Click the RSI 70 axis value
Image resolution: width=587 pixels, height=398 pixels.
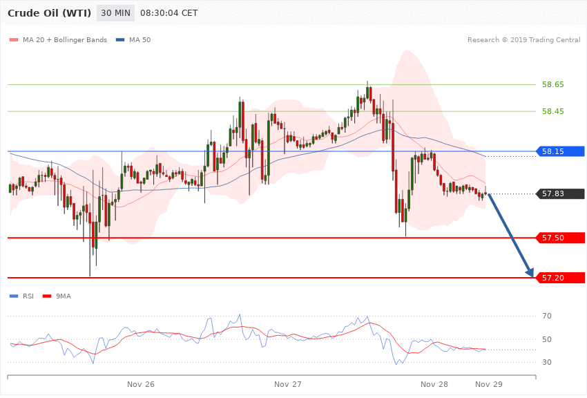546,316
